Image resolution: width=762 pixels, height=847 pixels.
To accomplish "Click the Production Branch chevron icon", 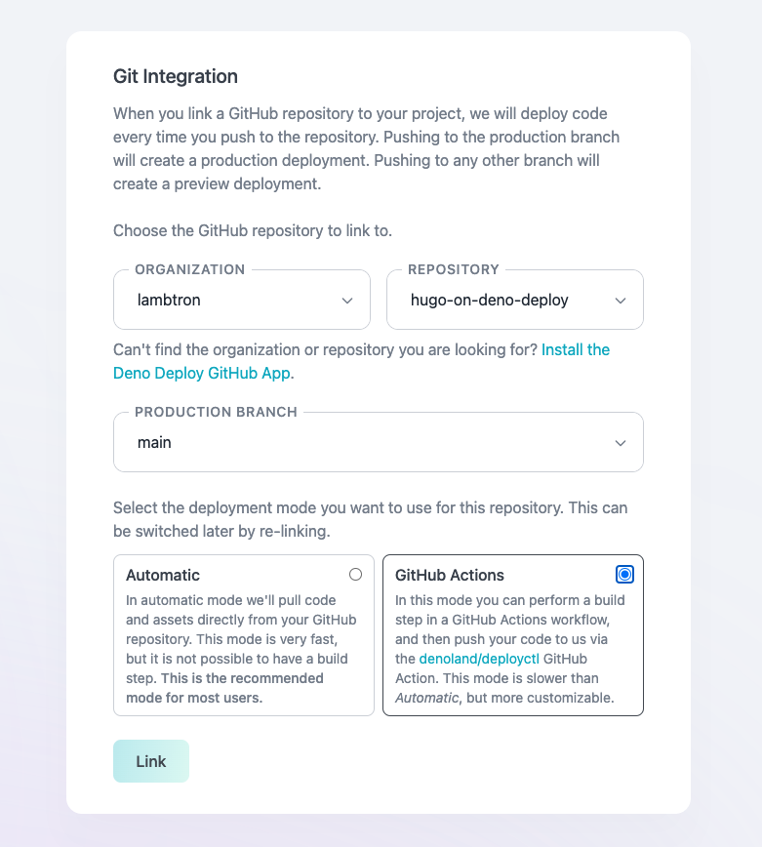I will click(x=621, y=442).
